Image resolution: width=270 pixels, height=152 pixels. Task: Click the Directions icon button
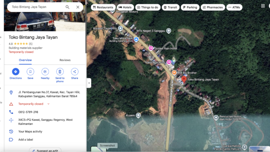click(x=16, y=71)
